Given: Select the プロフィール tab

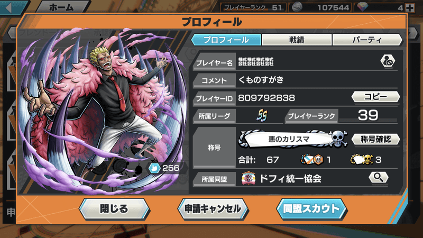Looking at the screenshot, I should (226, 40).
